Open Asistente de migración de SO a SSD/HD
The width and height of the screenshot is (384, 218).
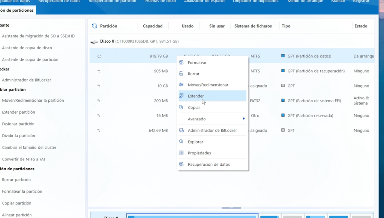click(x=38, y=36)
